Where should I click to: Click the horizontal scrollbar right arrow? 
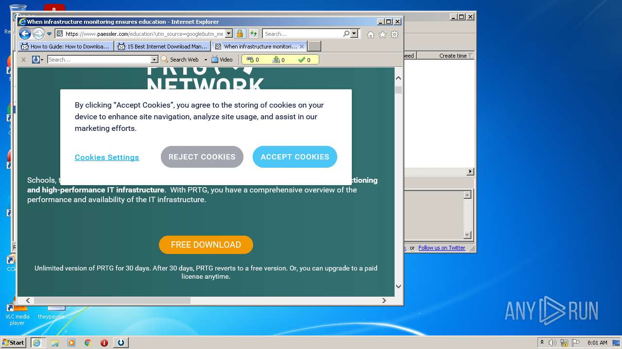[x=384, y=301]
